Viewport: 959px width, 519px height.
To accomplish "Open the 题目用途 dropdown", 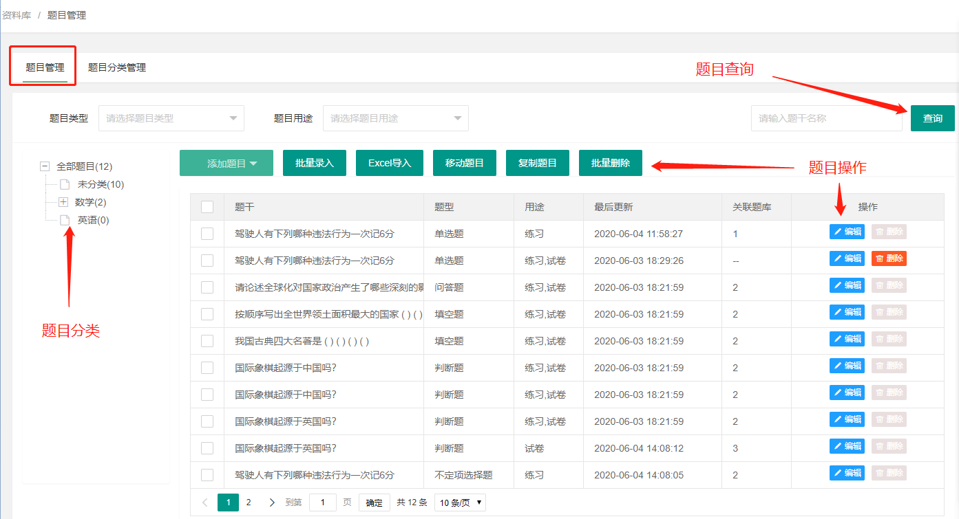I will click(396, 118).
